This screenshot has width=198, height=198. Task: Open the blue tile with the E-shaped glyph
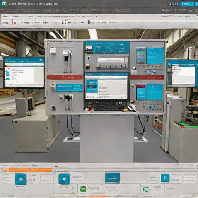[165, 178]
